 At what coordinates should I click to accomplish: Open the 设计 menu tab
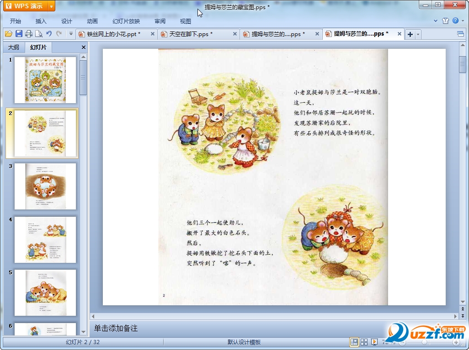(66, 21)
